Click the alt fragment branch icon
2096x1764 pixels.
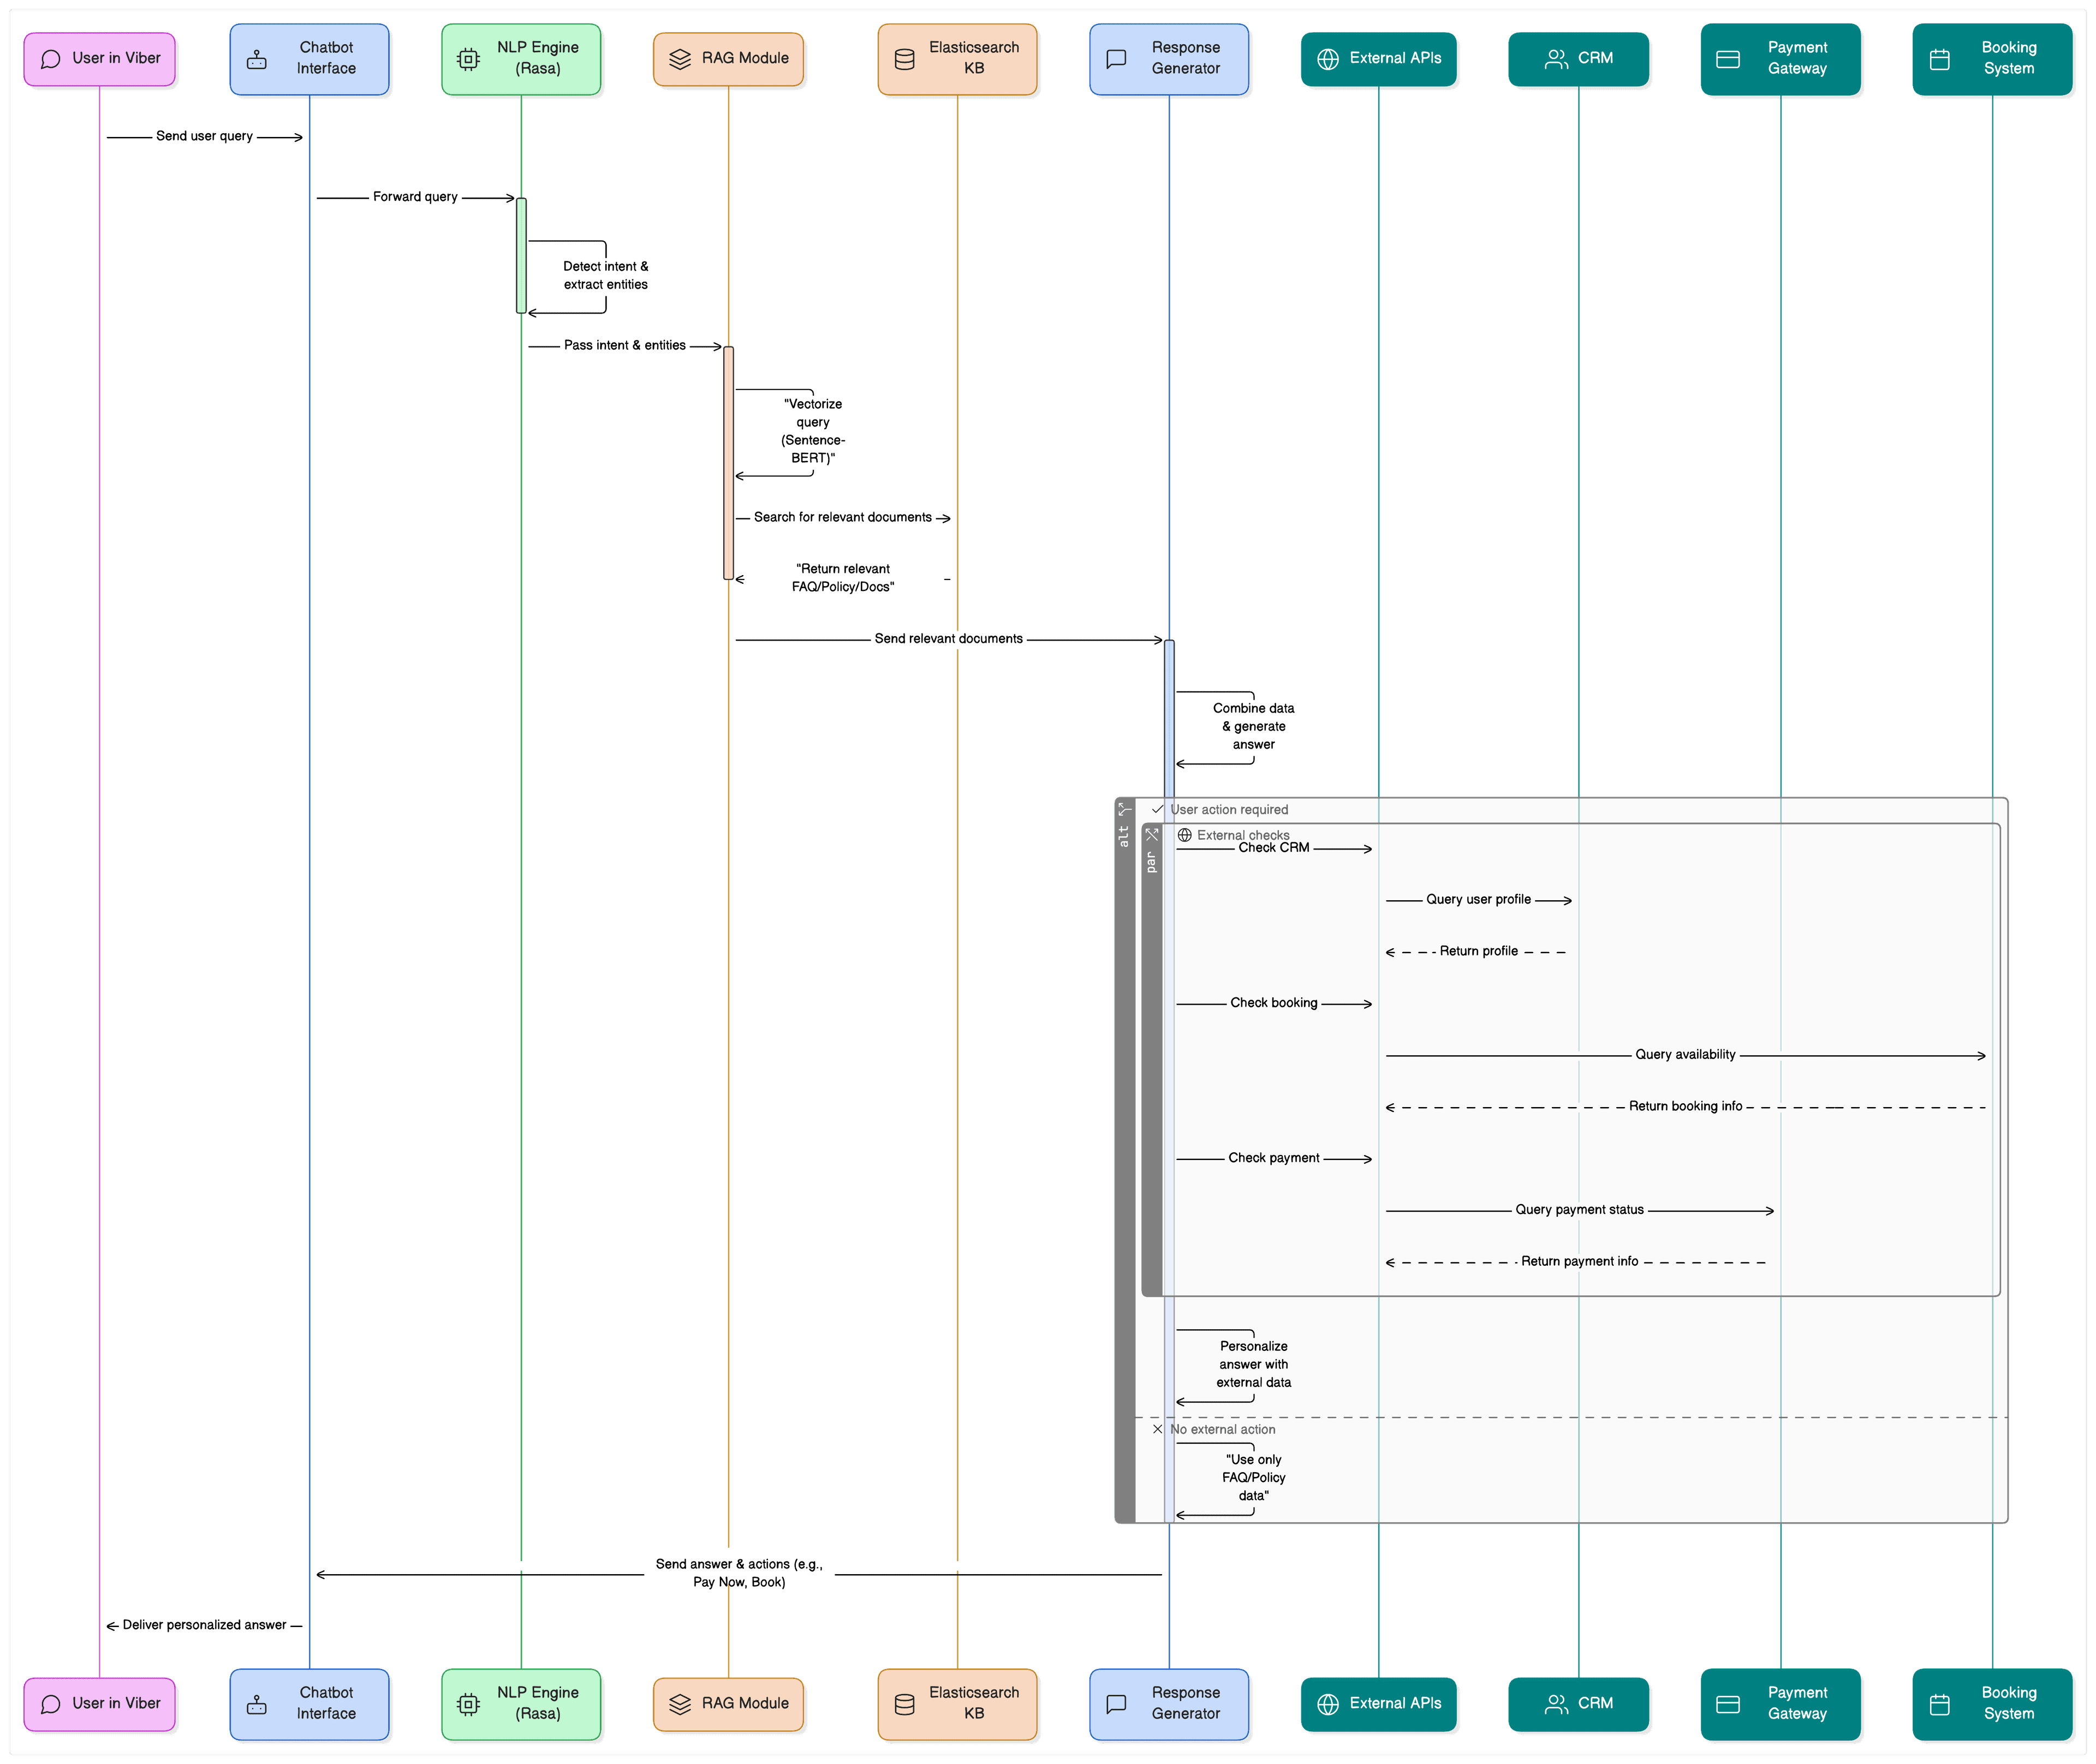(1124, 809)
